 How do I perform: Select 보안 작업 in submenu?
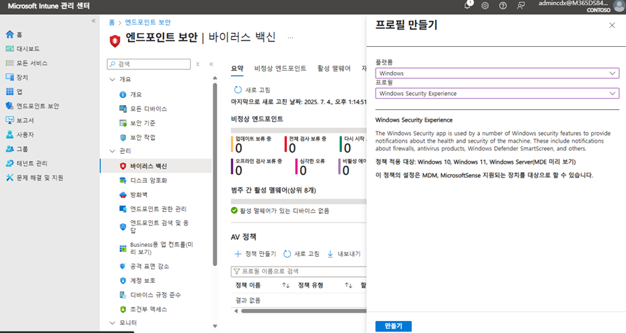(137, 137)
